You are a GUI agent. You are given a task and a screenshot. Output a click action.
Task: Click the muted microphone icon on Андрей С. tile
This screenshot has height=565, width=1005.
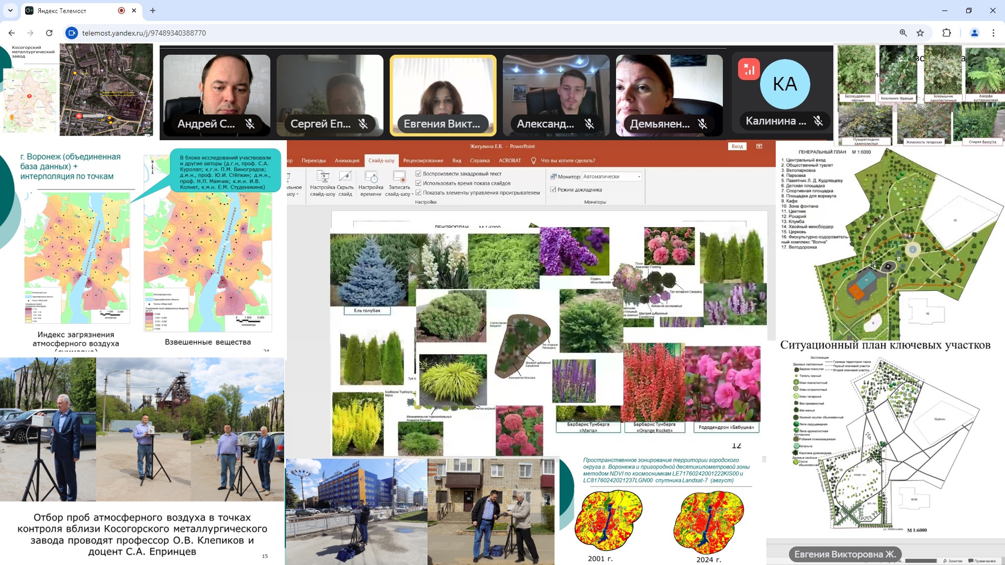[x=250, y=124]
